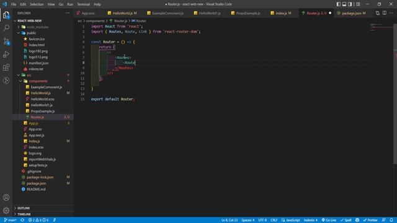
Task: Click the editor vertical scrollbar
Action: click(x=395, y=94)
